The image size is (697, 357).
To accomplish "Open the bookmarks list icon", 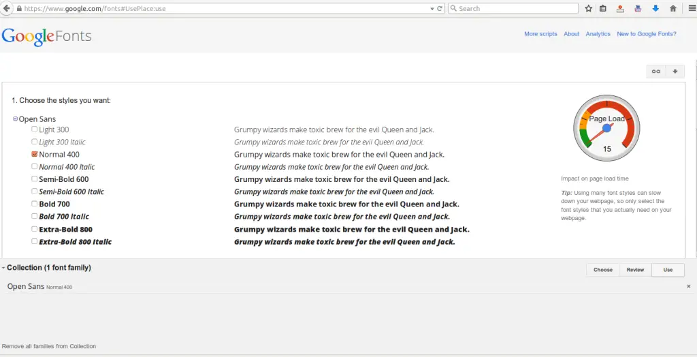I will click(x=603, y=8).
